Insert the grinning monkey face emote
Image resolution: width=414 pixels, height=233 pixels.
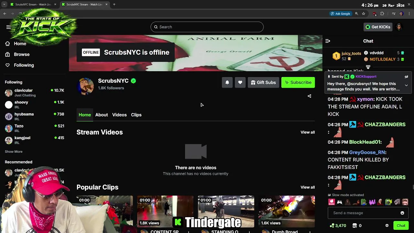pyautogui.click(x=405, y=202)
